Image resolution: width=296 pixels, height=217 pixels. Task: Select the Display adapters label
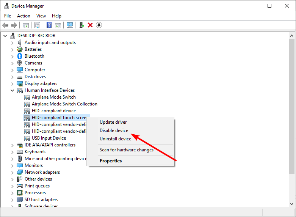[41, 83]
